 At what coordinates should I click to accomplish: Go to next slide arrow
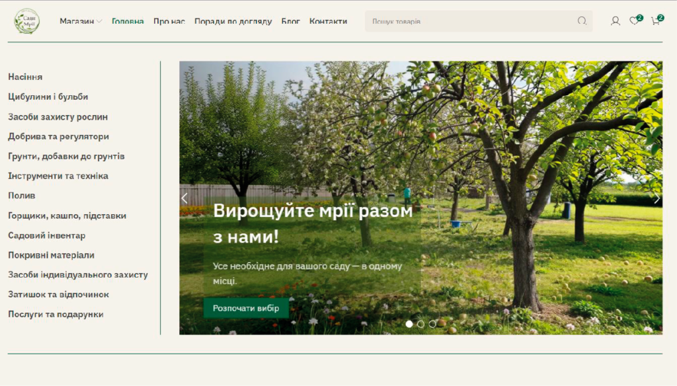click(657, 198)
